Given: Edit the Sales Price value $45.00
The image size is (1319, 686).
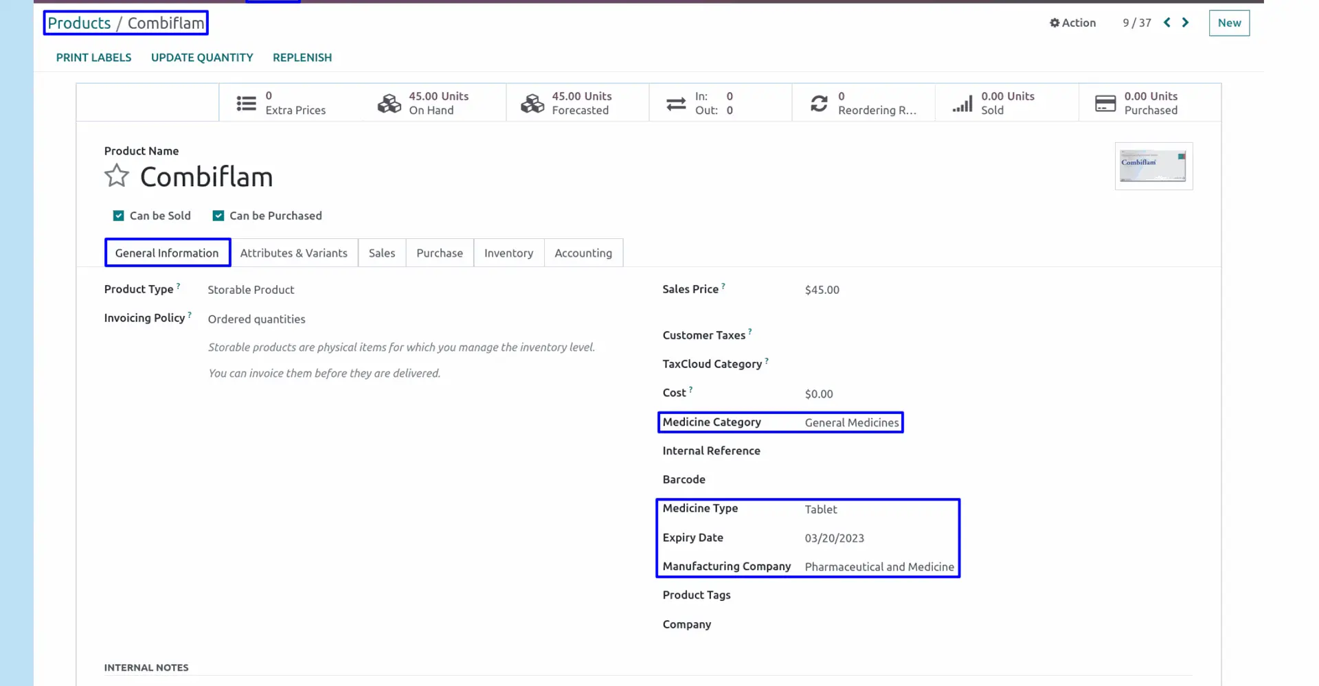Looking at the screenshot, I should (822, 290).
